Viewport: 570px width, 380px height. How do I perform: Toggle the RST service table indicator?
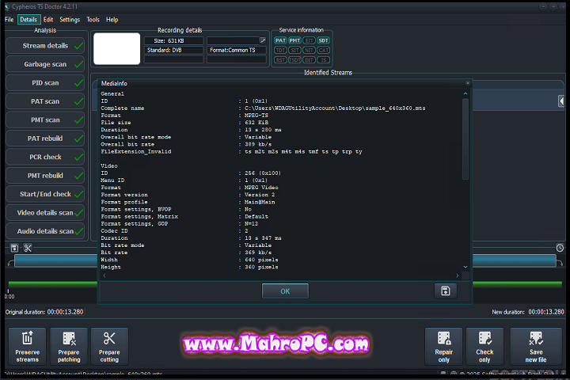point(280,60)
